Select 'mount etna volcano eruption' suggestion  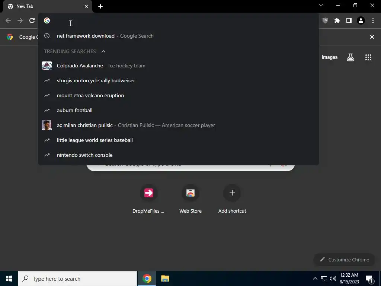(x=178, y=95)
